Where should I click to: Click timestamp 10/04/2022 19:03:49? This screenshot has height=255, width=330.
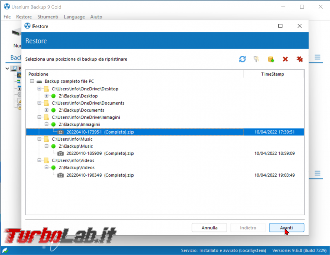[x=275, y=175]
